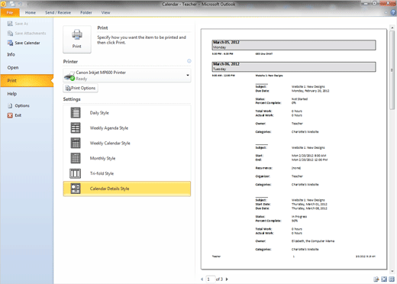
Task: Minimize the ribbon using the caret icon
Action: pos(386,12)
